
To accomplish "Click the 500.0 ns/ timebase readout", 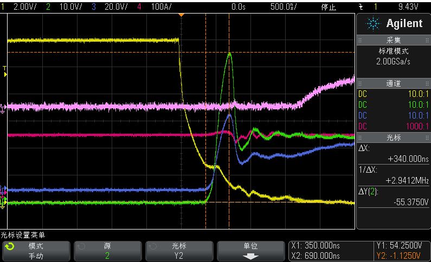I will [284, 6].
